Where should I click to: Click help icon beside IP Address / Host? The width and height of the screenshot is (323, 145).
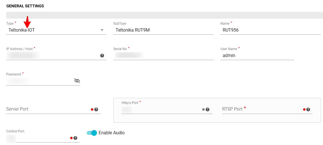102,56
